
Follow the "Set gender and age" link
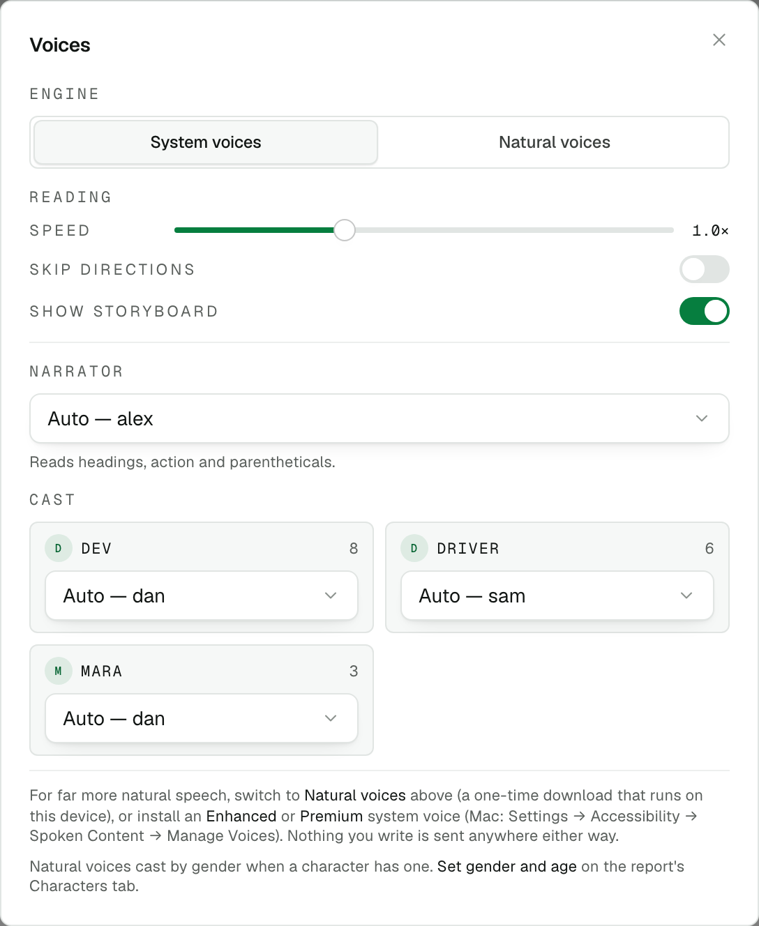pos(507,867)
